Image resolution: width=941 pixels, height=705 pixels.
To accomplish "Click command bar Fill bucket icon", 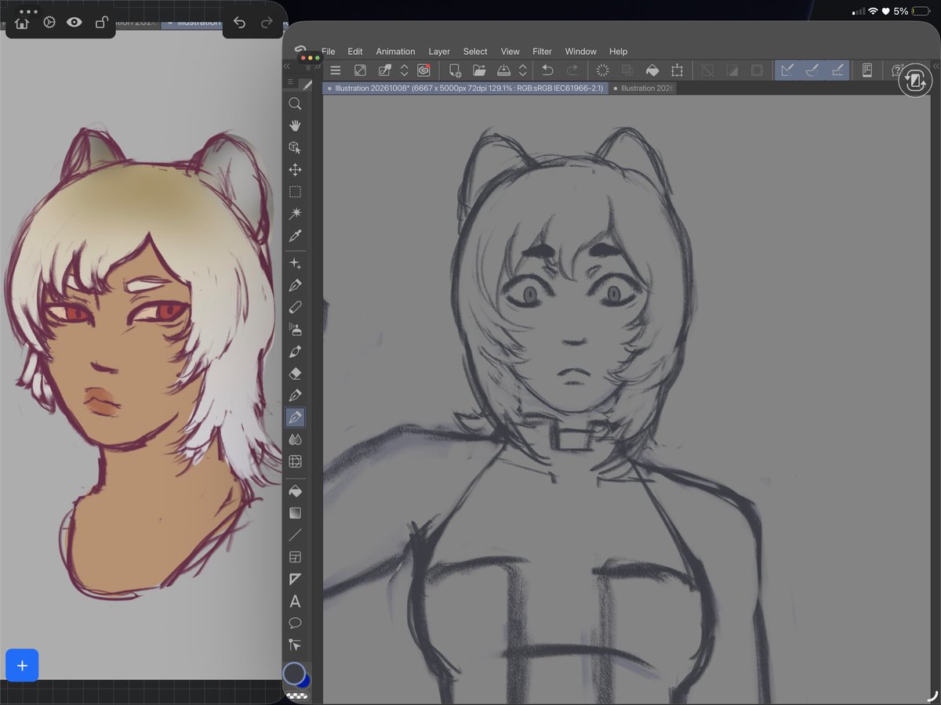I will (x=652, y=70).
